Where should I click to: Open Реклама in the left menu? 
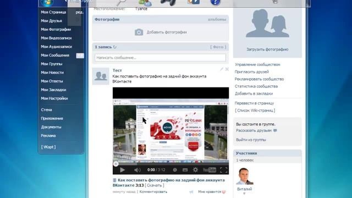point(48,136)
